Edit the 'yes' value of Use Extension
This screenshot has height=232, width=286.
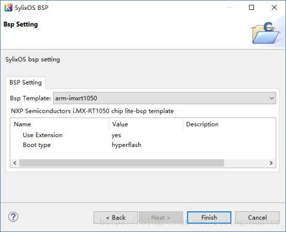(116, 135)
